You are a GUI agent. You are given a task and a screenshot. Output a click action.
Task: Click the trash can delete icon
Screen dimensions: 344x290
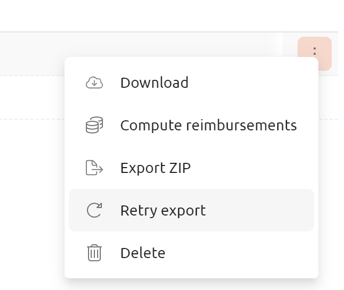94,253
